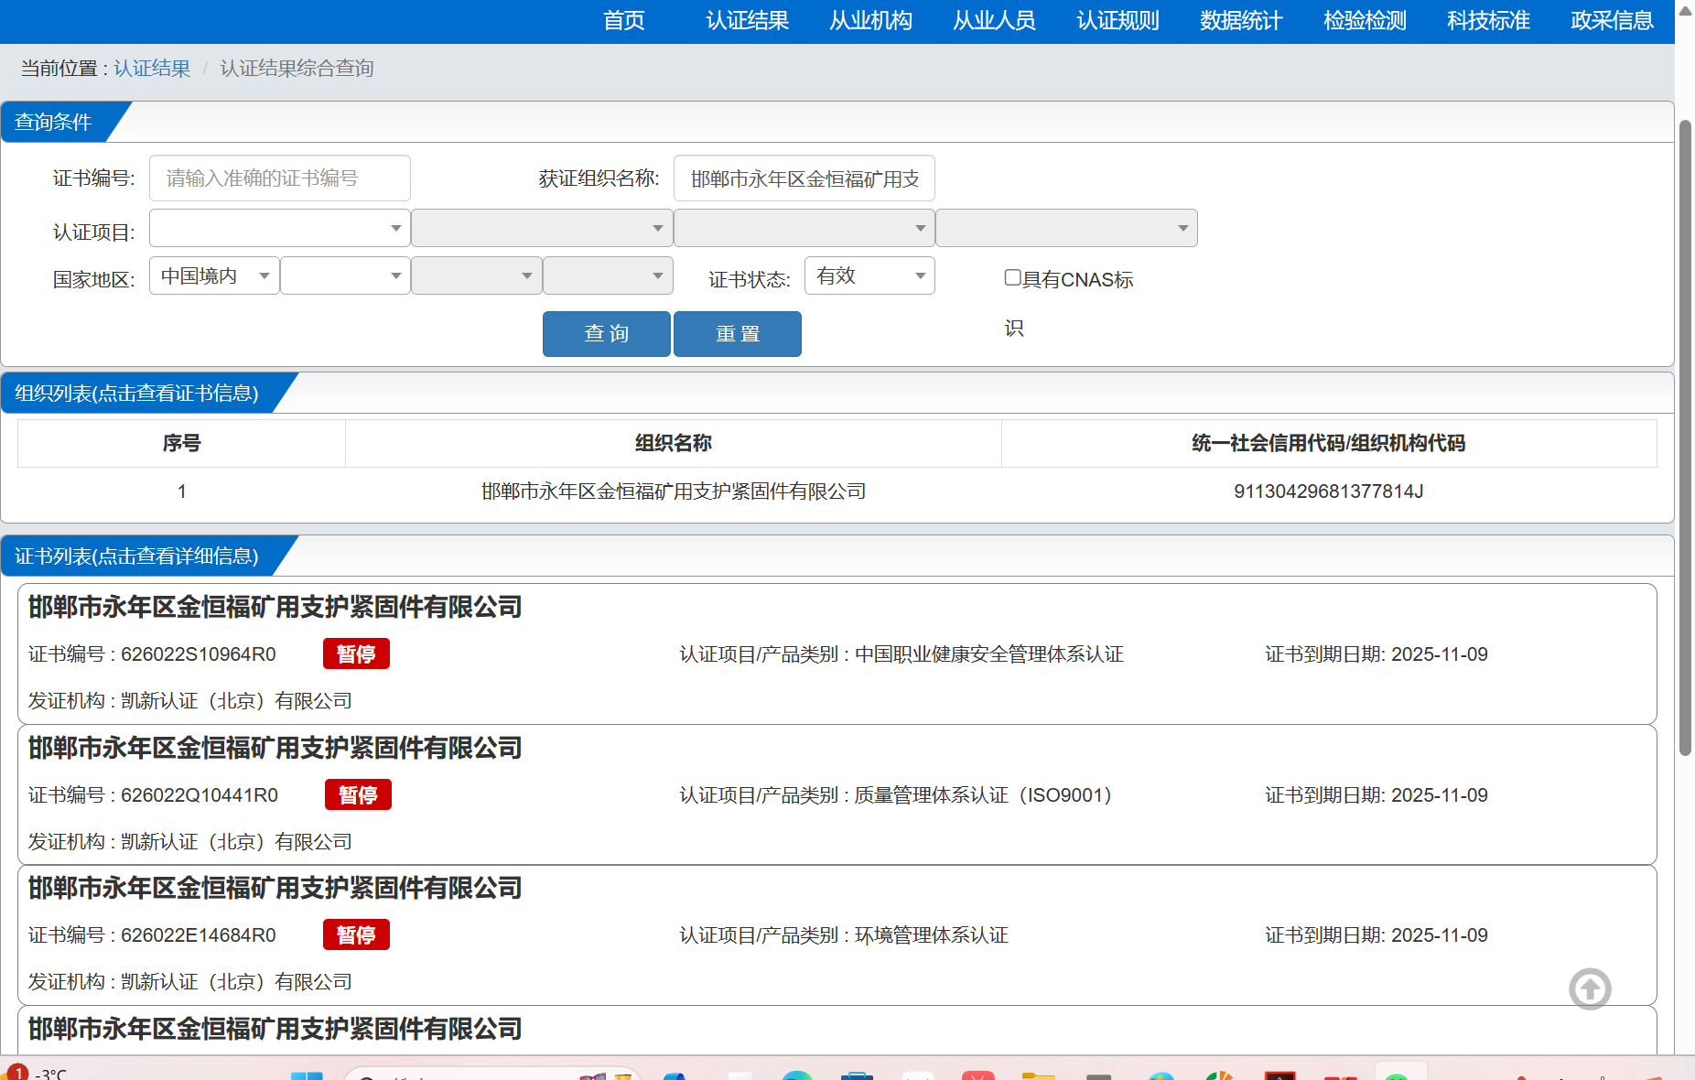This screenshot has height=1080, width=1695.
Task: Open the 检验检测 navigation menu
Action: (x=1366, y=20)
